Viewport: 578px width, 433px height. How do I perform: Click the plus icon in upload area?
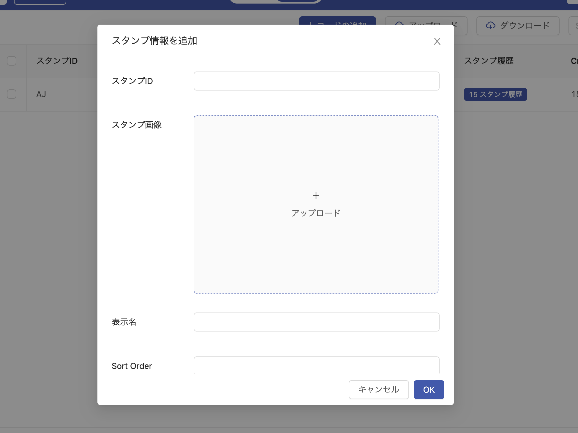[316, 196]
